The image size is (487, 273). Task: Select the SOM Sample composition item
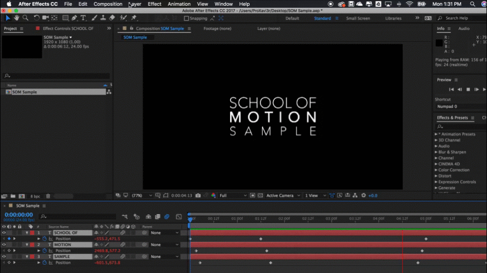click(55, 92)
